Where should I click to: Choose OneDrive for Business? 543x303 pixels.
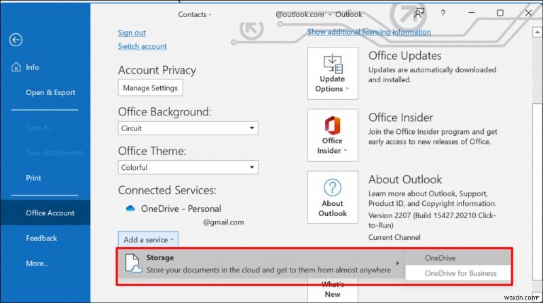[x=457, y=273]
